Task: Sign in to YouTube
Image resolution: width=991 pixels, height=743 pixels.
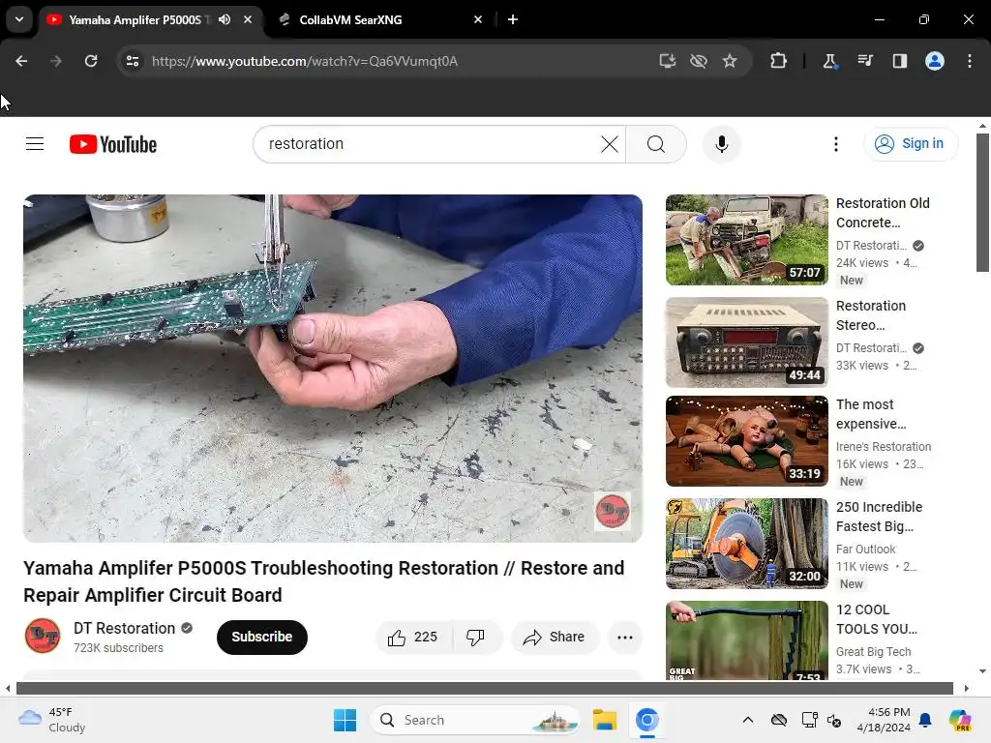Action: 910,144
